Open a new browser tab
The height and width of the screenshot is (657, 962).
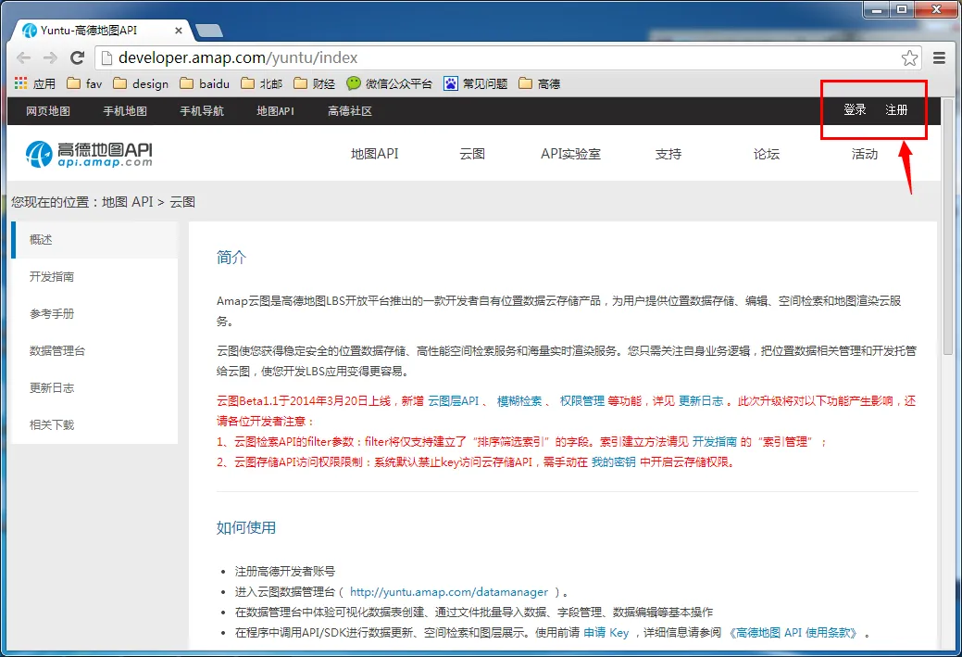pyautogui.click(x=208, y=30)
